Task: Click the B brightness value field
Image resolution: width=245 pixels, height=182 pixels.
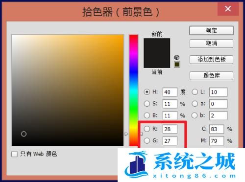Action: tap(170, 115)
